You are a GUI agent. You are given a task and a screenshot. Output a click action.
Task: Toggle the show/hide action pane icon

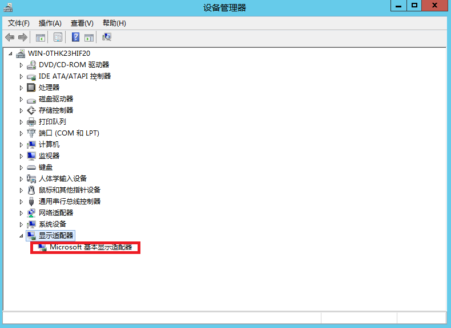pos(89,38)
